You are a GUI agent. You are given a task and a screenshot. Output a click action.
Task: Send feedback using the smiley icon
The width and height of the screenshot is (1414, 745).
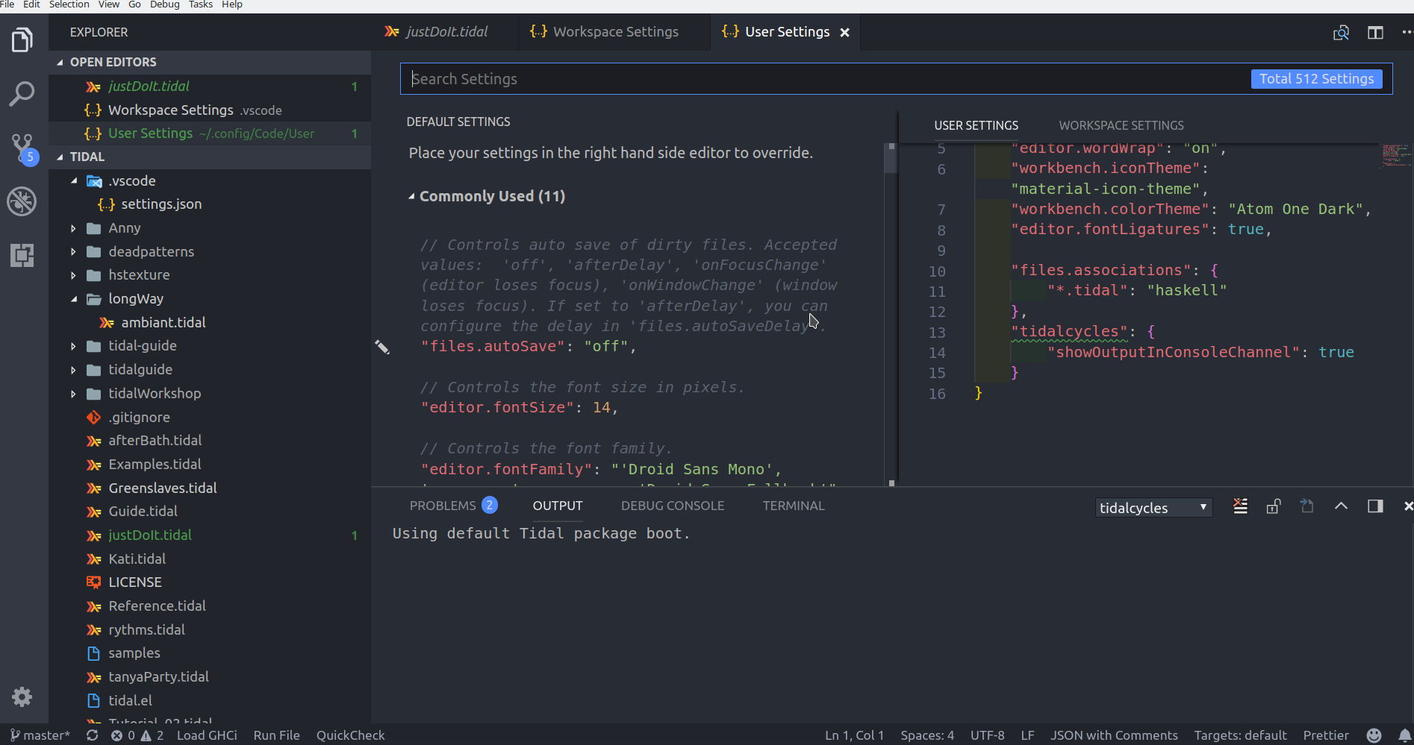coord(1374,735)
